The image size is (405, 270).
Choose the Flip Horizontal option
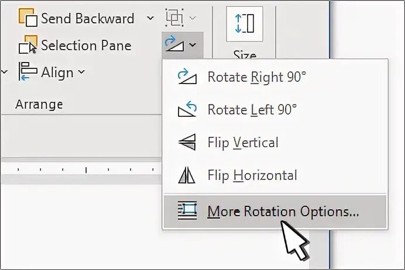coord(252,175)
